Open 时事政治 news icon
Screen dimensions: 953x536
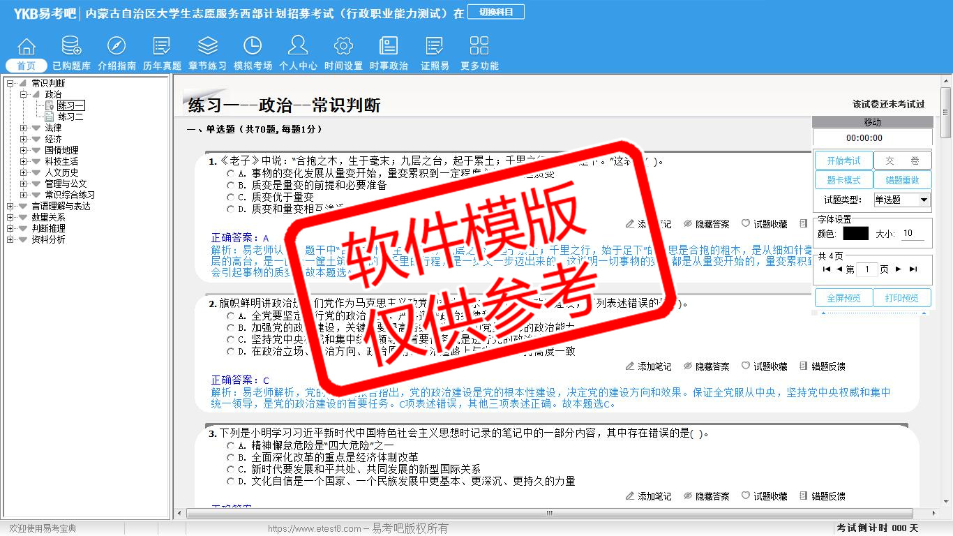[x=389, y=46]
